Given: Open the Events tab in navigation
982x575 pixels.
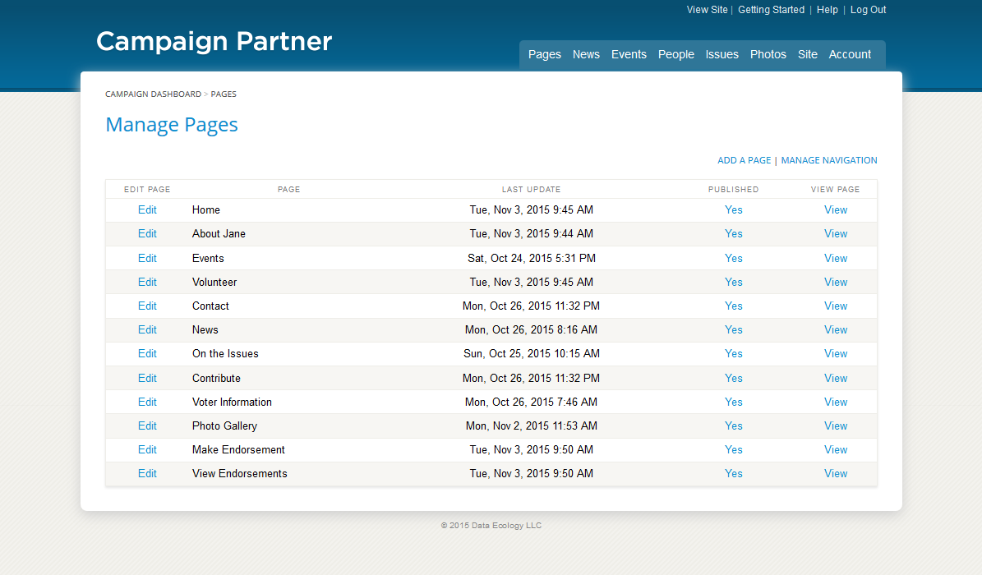Looking at the screenshot, I should [x=629, y=54].
